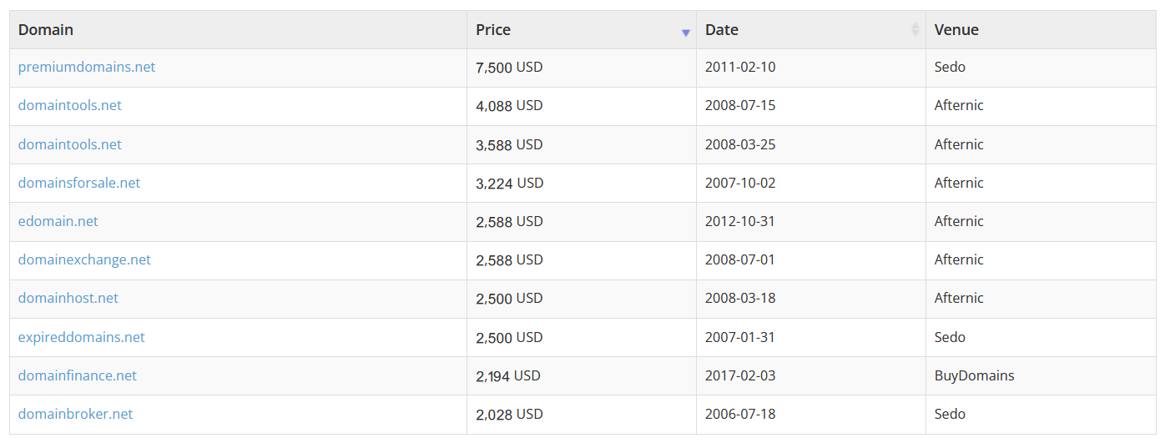Open domainhost.net link
Image resolution: width=1170 pixels, height=443 pixels.
(68, 298)
